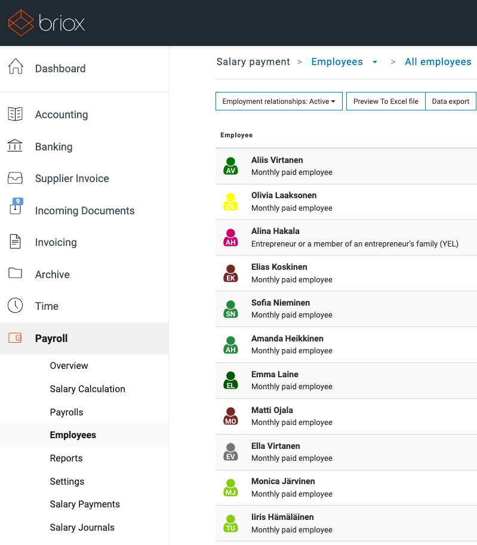
Task: Select Salary Journals from Payroll submenu
Action: click(x=82, y=527)
